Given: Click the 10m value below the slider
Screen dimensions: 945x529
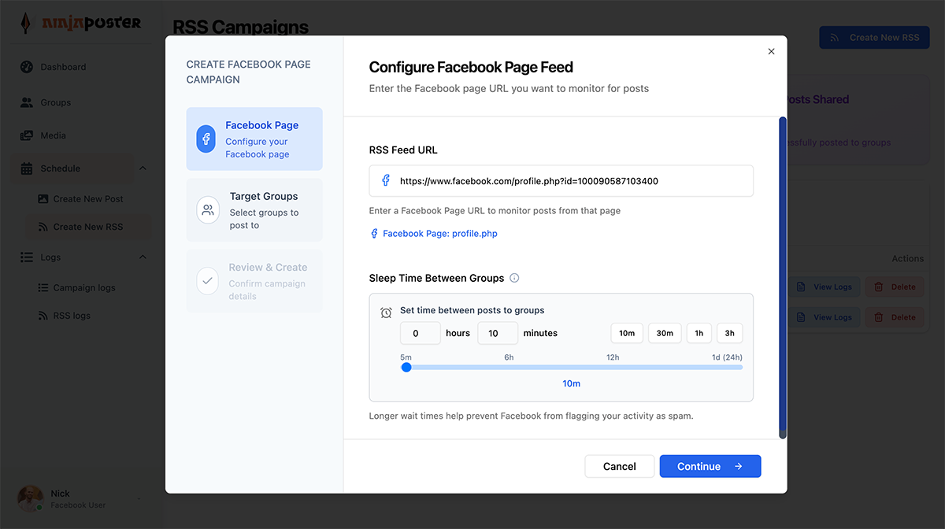Looking at the screenshot, I should (x=571, y=383).
